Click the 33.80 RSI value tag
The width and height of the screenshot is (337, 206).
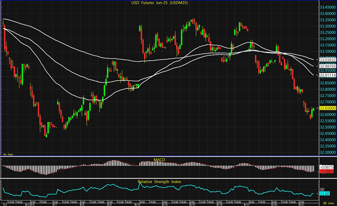coord(323,194)
